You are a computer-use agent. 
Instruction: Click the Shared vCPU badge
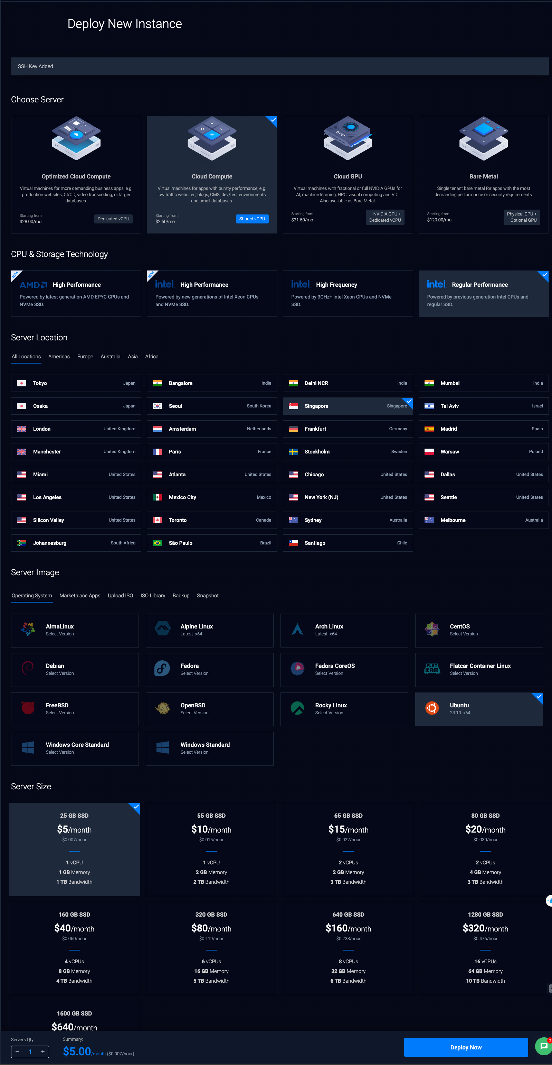pos(252,219)
